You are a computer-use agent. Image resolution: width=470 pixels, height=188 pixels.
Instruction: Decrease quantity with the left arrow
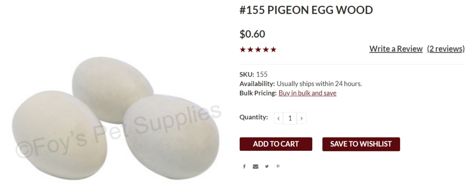[x=278, y=118]
